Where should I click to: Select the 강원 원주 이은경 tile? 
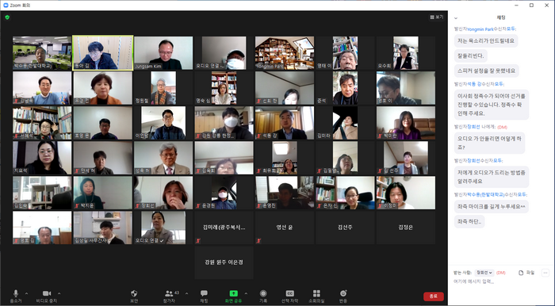224,262
